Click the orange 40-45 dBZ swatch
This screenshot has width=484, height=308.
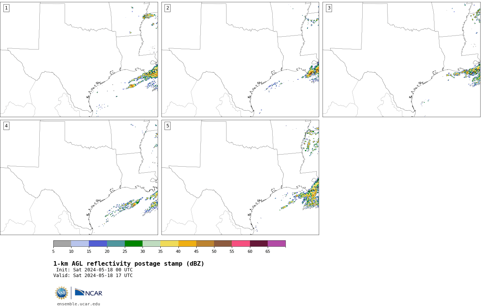[187, 243]
